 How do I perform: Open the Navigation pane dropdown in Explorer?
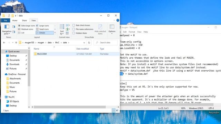tap(7, 30)
